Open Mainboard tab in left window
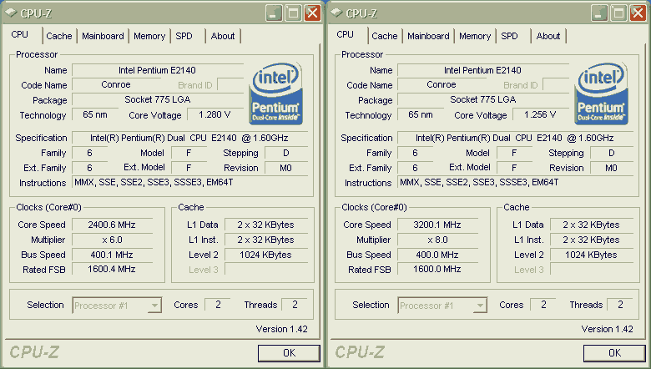651x369 pixels. 103,36
